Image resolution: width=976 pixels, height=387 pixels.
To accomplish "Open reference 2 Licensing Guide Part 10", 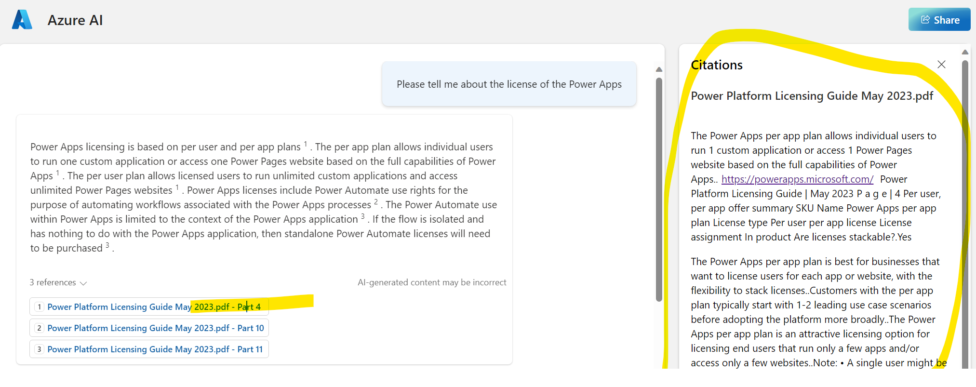I will coord(149,328).
